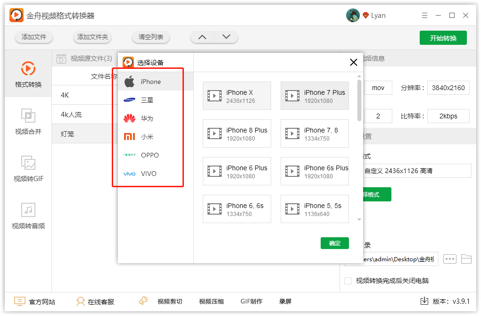Screen dimensions: 481x316
Task: Open the hamburger menu in title bar
Action: 424,15
